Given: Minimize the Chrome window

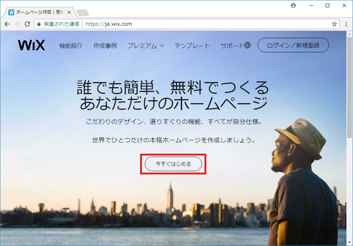Looking at the screenshot, I should click(x=311, y=5).
